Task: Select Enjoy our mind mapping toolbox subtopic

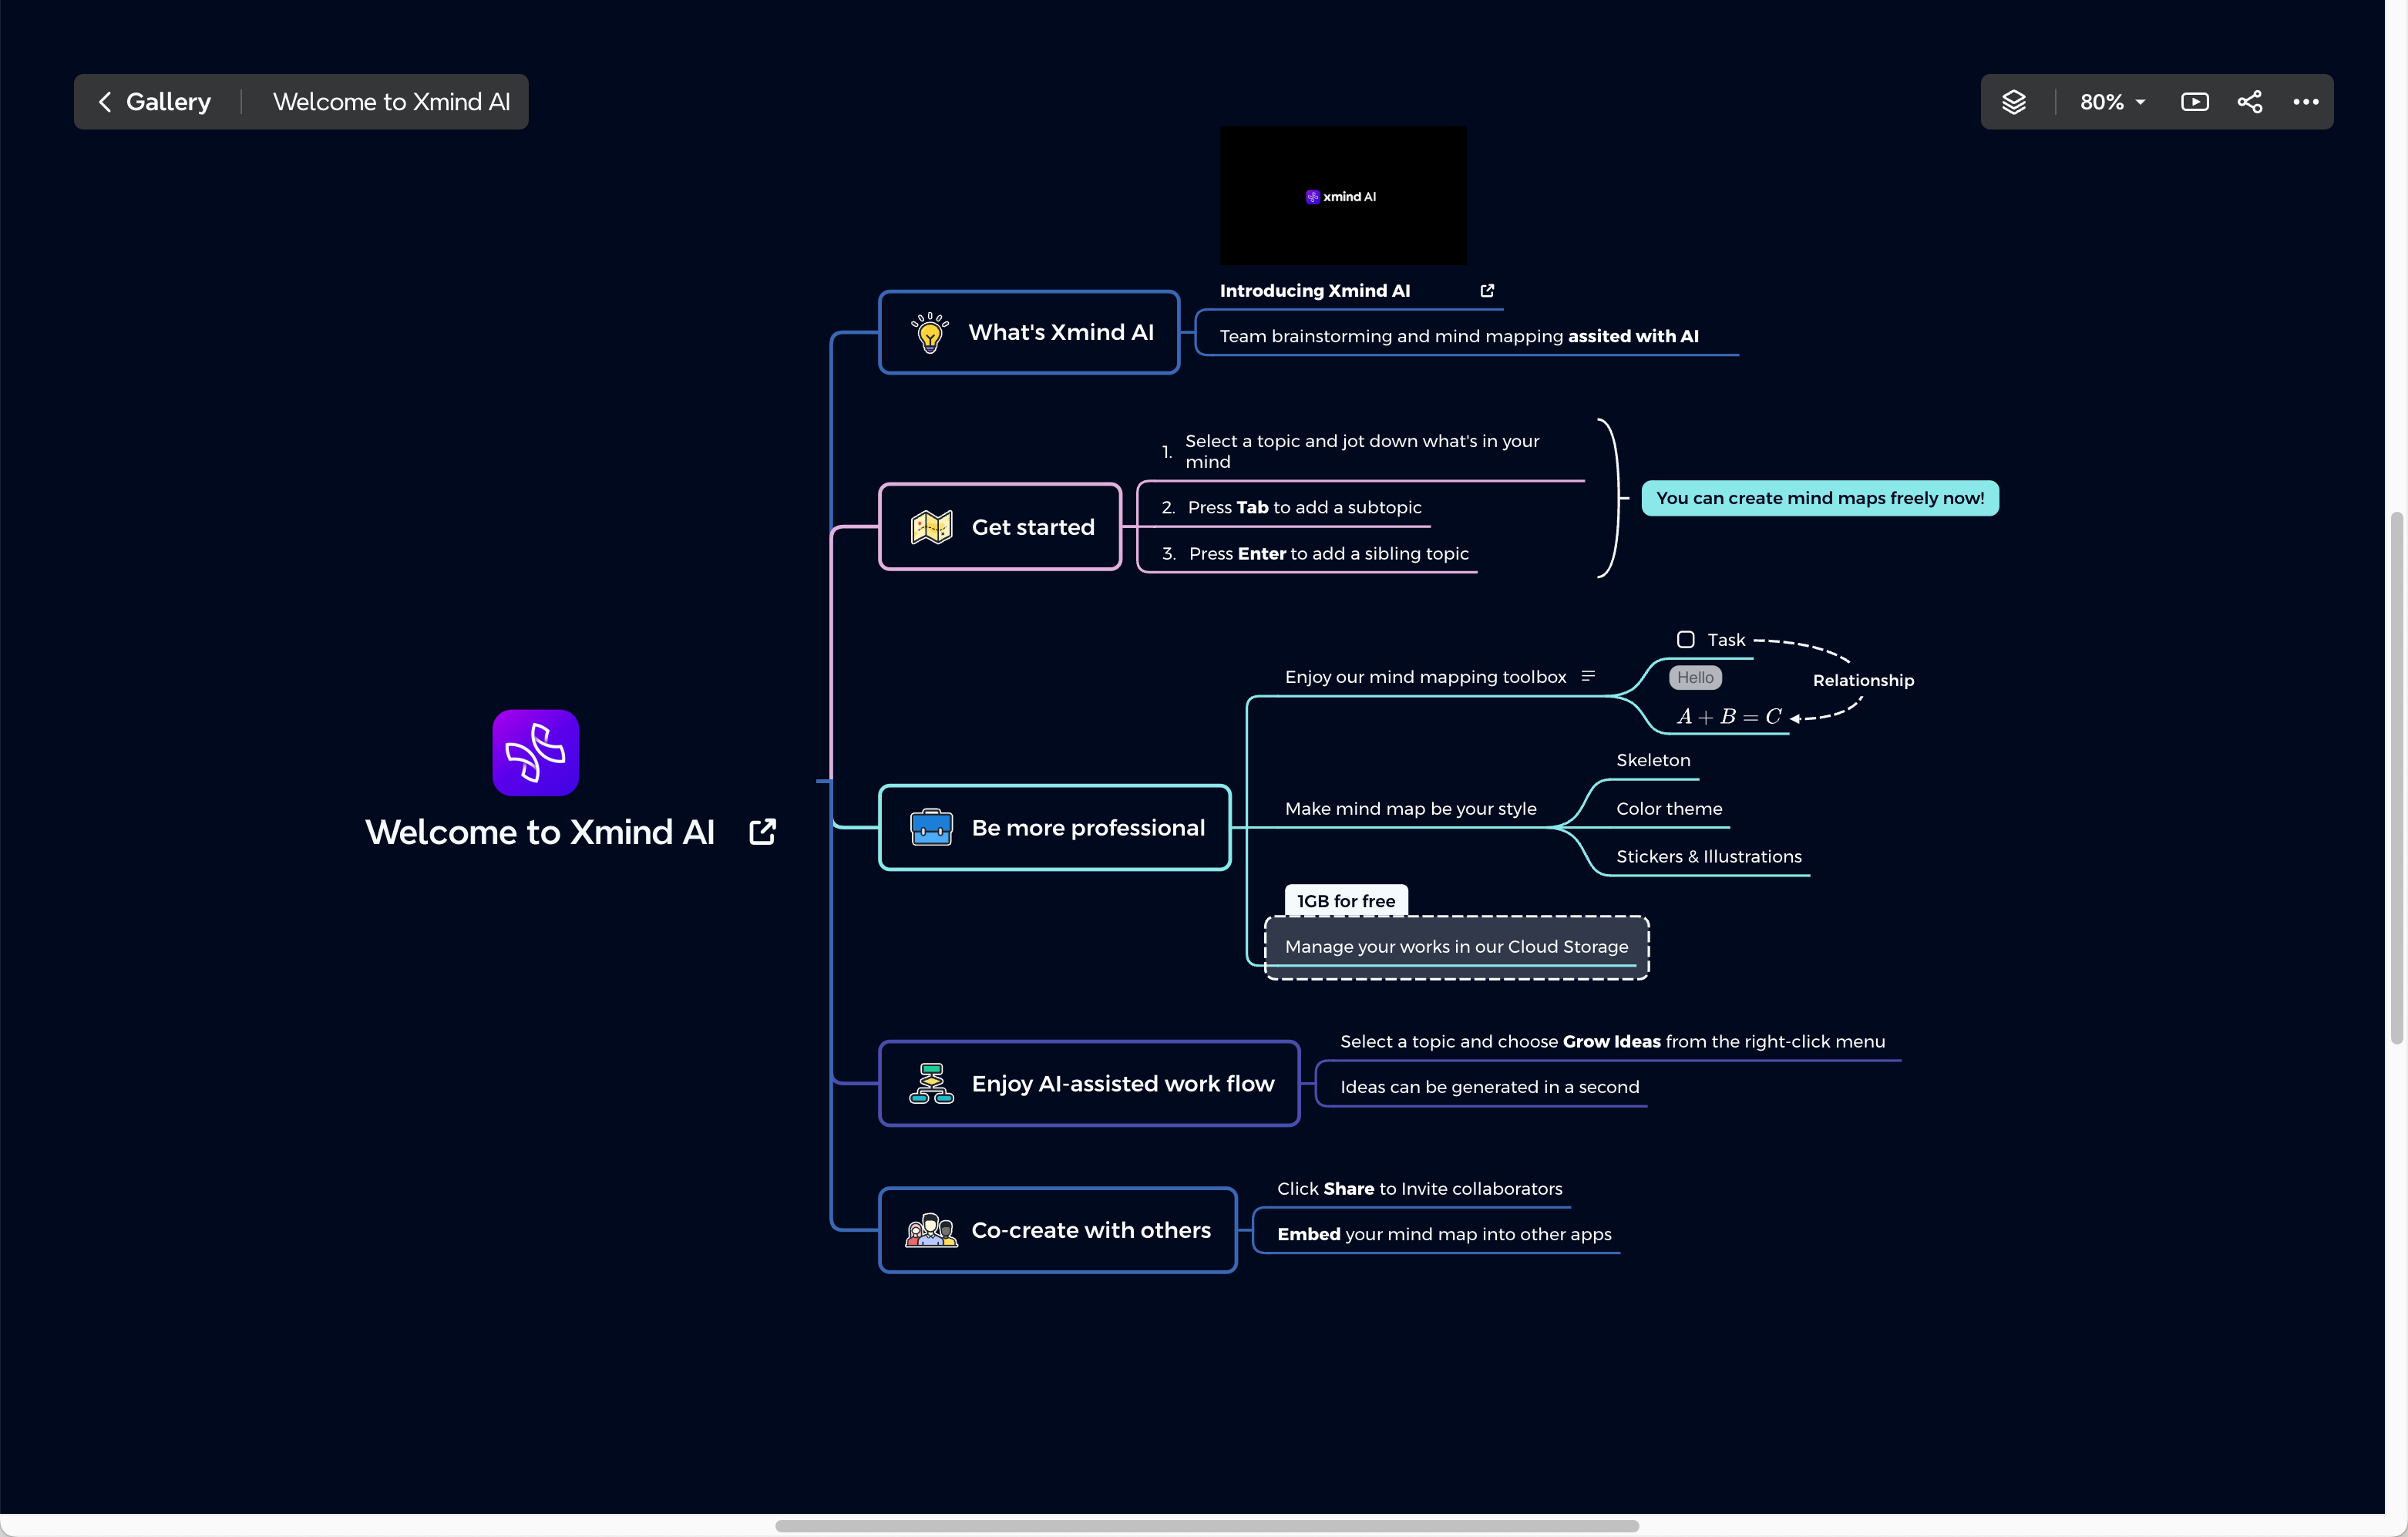Action: [1425, 677]
